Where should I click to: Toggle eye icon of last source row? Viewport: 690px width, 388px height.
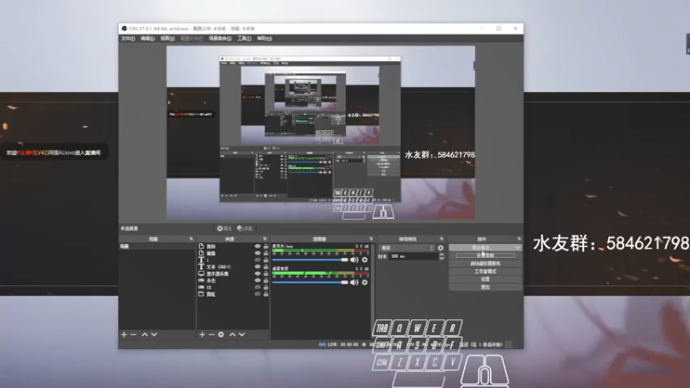point(257,294)
